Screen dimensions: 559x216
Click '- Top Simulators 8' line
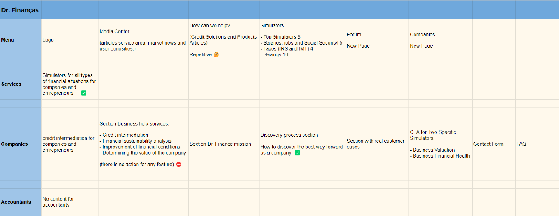[280, 37]
